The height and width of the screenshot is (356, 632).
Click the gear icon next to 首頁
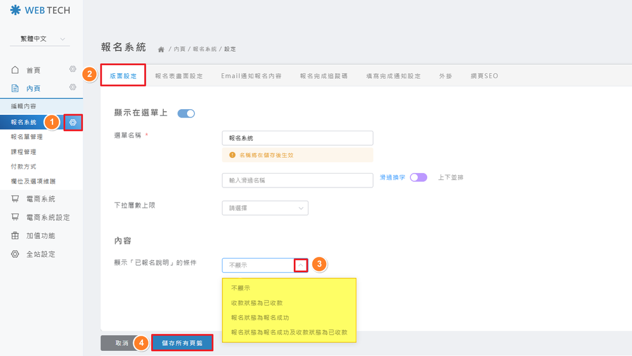click(x=73, y=69)
